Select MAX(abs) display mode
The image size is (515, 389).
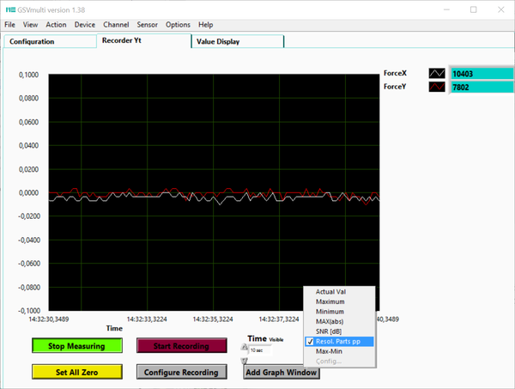[x=331, y=322]
